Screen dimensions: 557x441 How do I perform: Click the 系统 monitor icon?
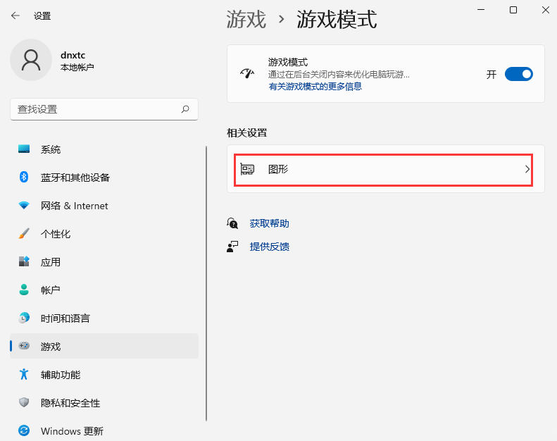click(x=24, y=149)
